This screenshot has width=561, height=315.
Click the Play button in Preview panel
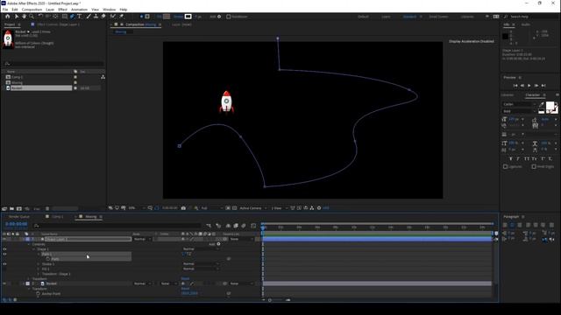529,86
